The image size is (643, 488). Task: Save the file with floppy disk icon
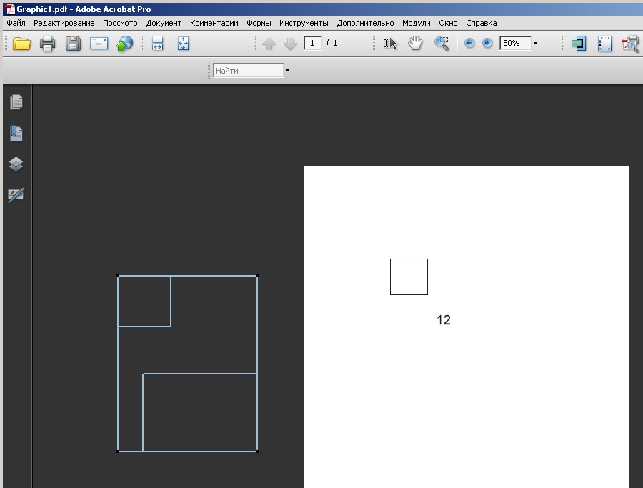(74, 44)
